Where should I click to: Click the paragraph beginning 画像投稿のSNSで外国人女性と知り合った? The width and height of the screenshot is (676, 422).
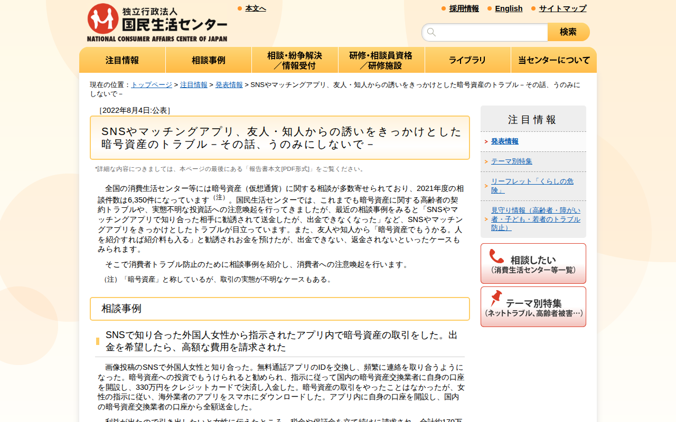[281, 387]
